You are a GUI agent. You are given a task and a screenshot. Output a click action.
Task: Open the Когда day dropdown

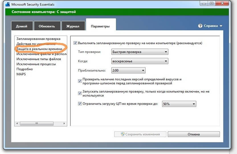[x=140, y=61]
